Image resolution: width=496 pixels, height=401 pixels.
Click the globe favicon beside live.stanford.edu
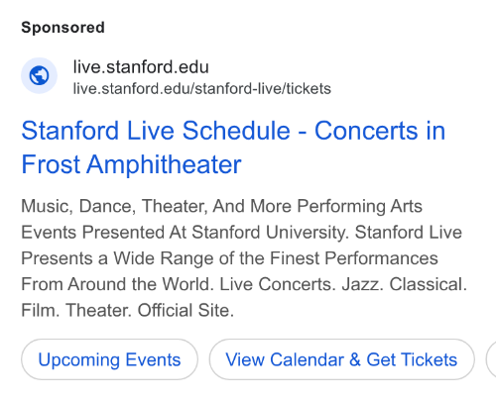(x=39, y=75)
